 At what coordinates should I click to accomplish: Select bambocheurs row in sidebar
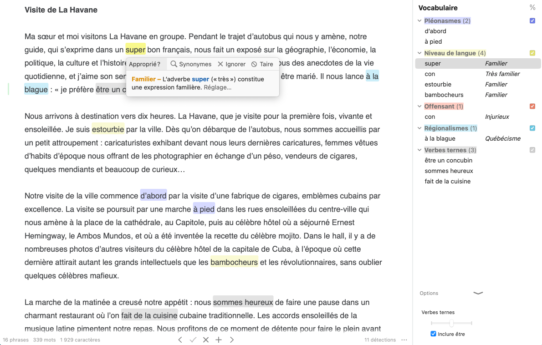point(478,95)
